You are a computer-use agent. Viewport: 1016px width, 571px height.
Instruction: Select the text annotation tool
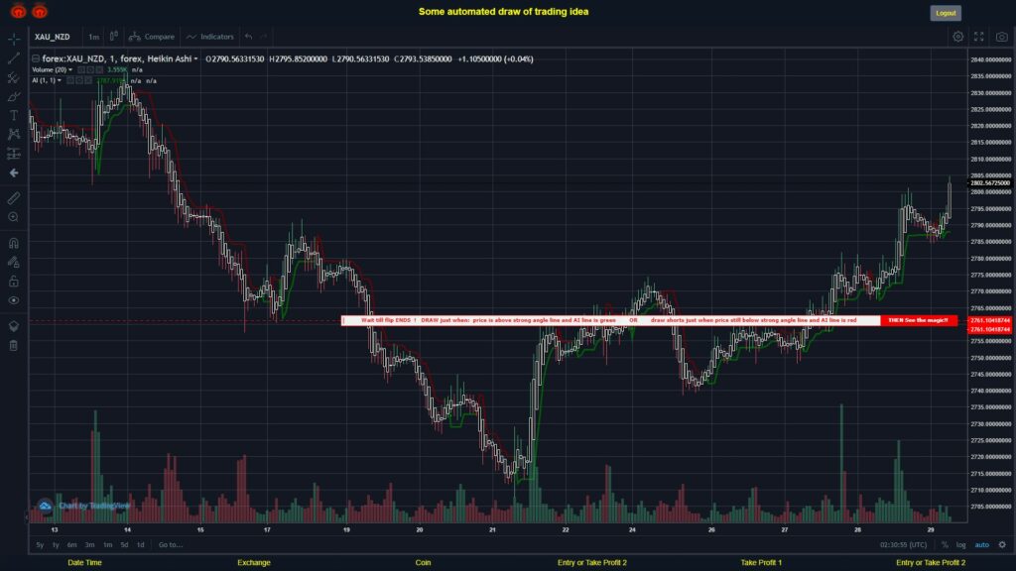point(14,115)
